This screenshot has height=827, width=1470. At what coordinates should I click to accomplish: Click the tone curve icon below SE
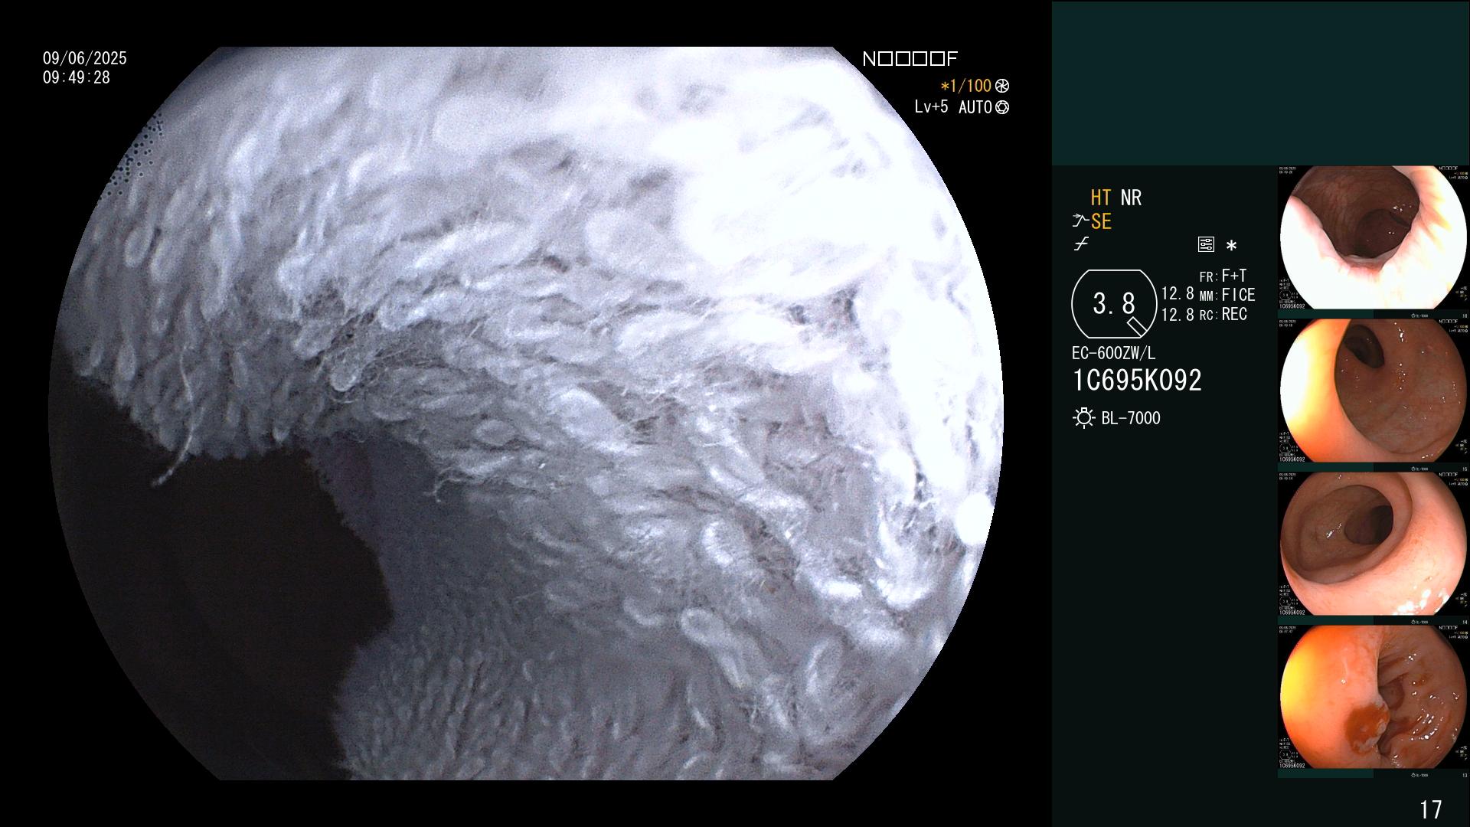tap(1081, 244)
